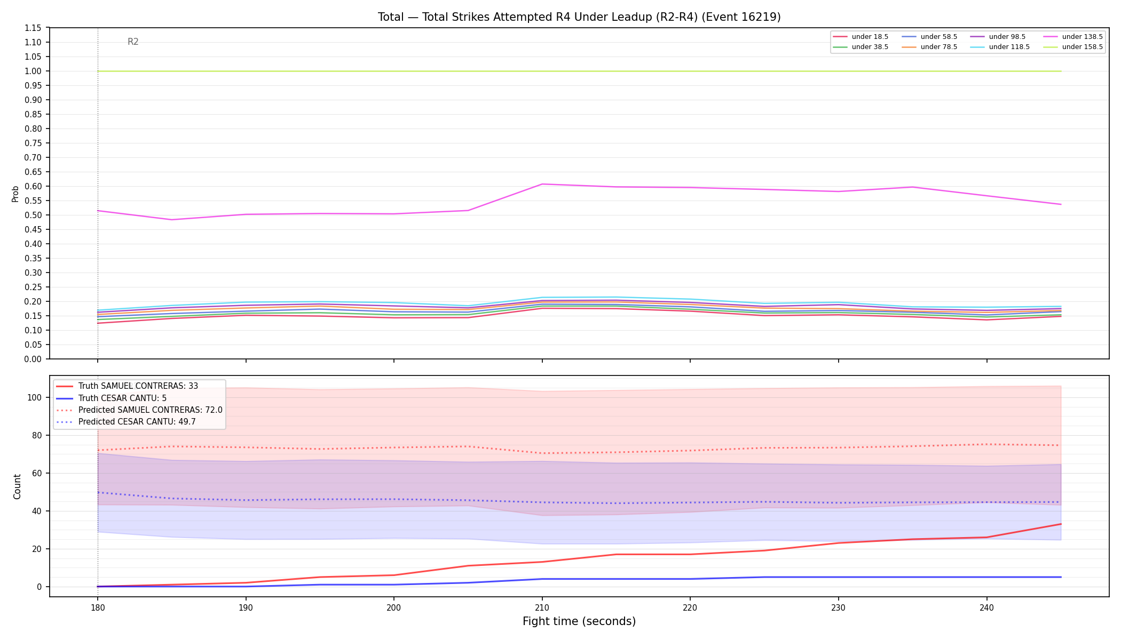Viewport: 1121px width, 640px height.
Task: Click 'Truth SAMUEL CONTRERAS: 33' legend entry
Action: (x=127, y=386)
